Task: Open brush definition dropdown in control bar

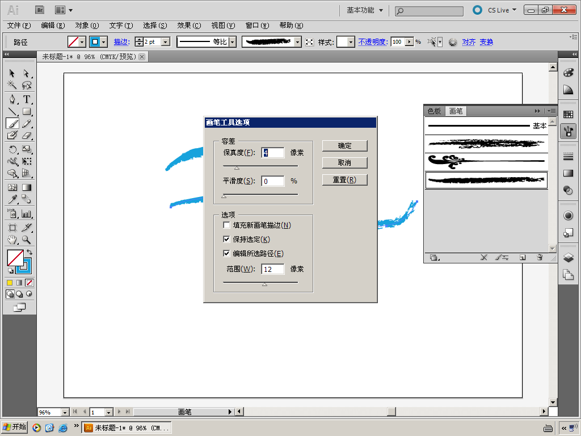Action: [297, 42]
